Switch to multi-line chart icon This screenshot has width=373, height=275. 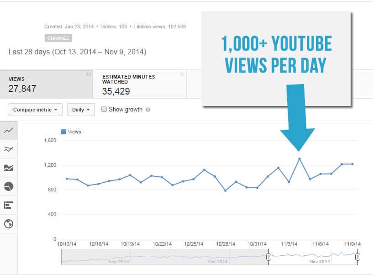click(x=9, y=149)
